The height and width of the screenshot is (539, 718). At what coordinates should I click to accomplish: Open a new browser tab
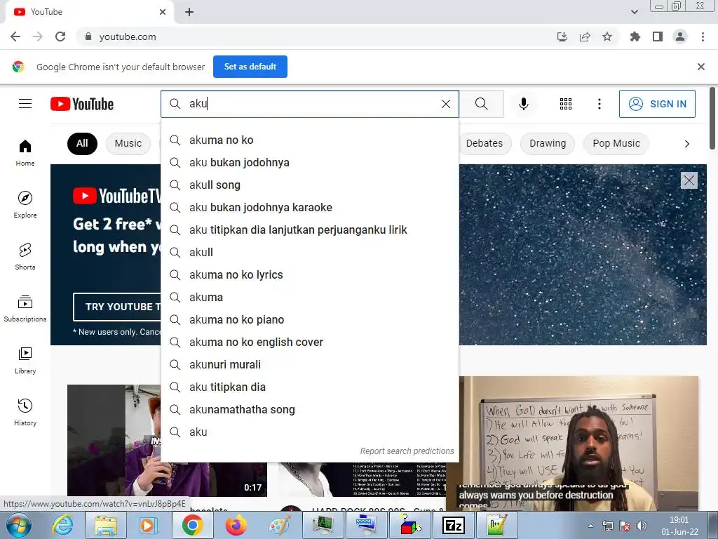[189, 12]
